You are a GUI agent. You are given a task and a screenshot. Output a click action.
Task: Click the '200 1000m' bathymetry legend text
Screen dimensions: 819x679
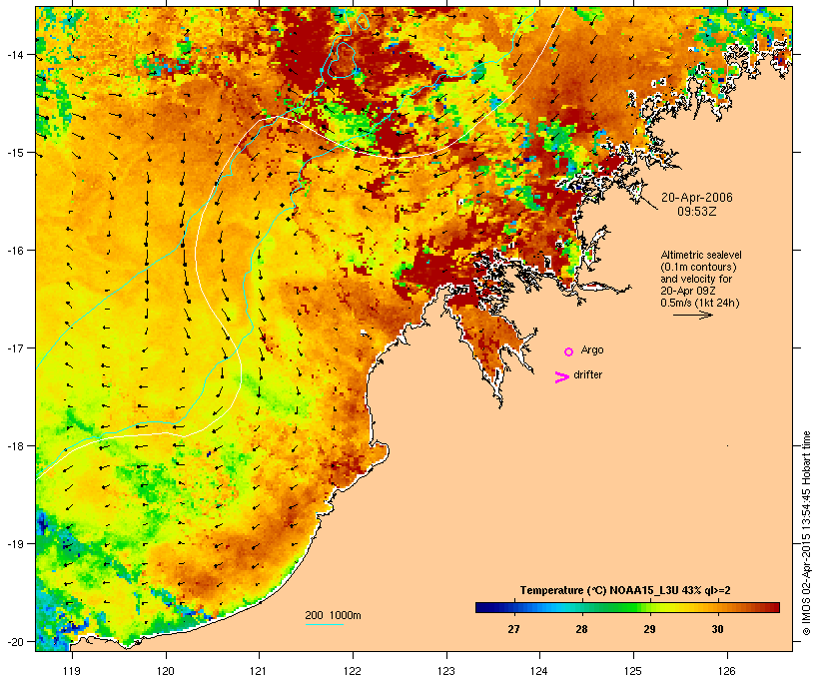tap(333, 615)
